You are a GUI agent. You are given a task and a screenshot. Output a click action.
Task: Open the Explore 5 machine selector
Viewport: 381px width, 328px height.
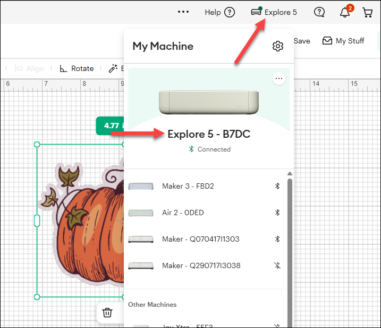point(274,12)
